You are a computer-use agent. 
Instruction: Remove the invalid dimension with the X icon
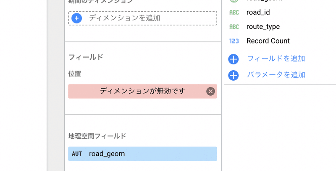tap(210, 91)
